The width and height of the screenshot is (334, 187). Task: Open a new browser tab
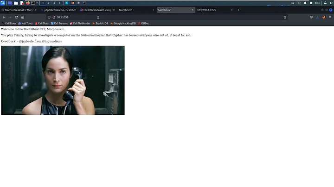(238, 10)
